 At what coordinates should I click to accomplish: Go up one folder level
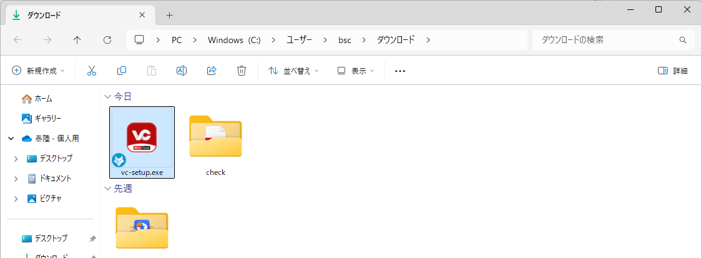77,40
